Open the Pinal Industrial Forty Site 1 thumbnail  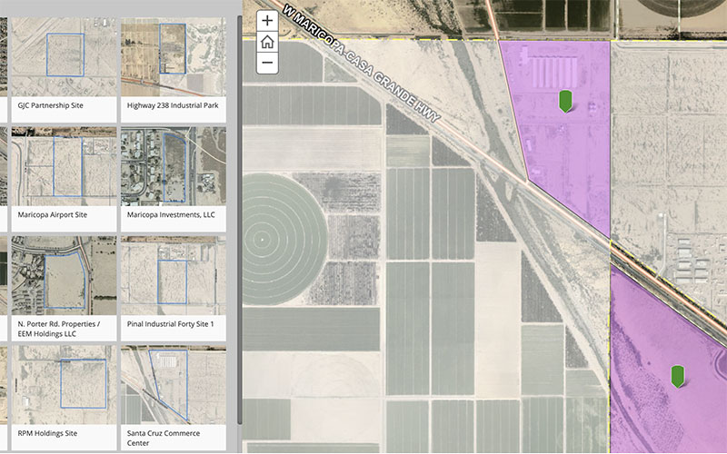(x=174, y=276)
